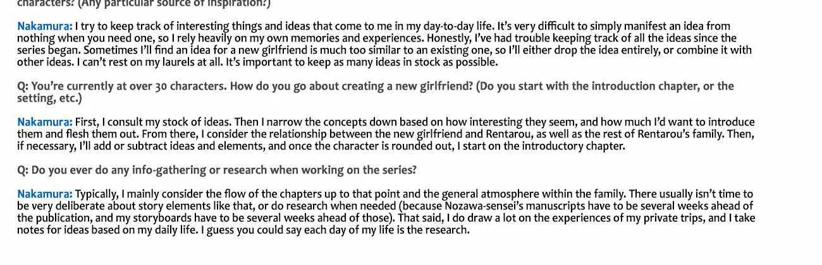The width and height of the screenshot is (822, 265).
Task: Click the Nakamura label before "First, I consult"
Action: [45, 122]
